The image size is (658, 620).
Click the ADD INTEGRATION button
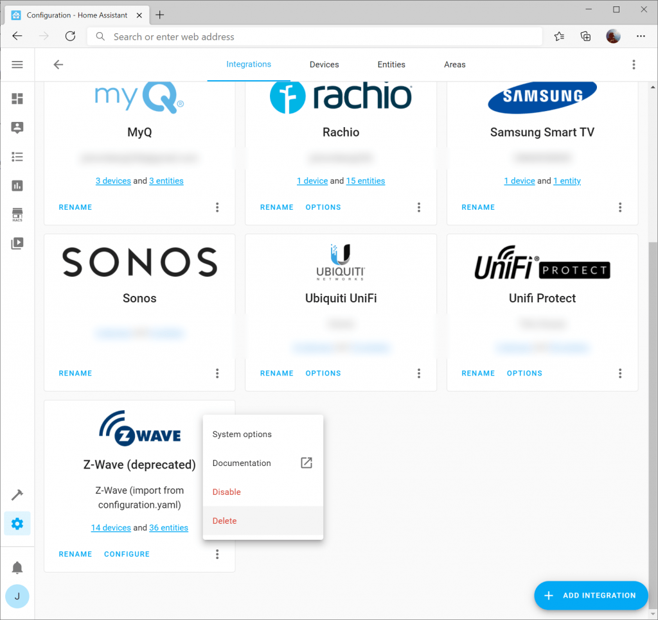(590, 596)
